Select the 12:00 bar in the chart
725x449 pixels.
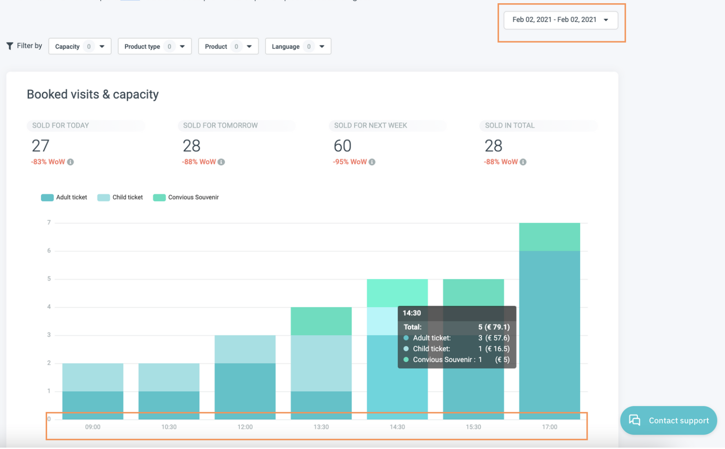click(x=245, y=378)
